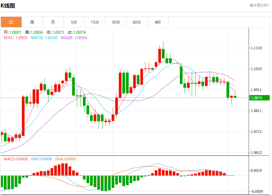
Task: Select the 日 daily chart tab
Action: tap(11, 22)
